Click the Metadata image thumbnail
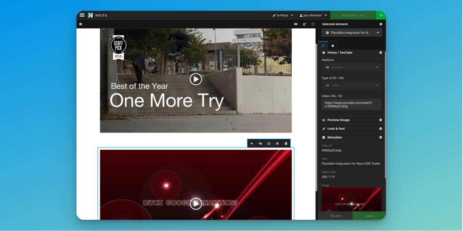This screenshot has height=231, width=463. pyautogui.click(x=351, y=199)
